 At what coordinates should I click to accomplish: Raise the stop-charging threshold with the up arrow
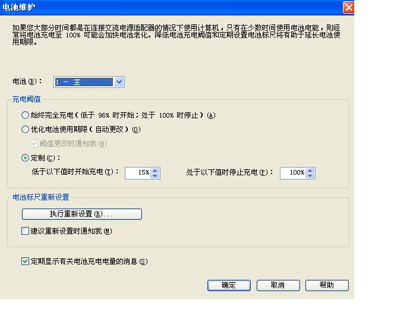(310, 170)
